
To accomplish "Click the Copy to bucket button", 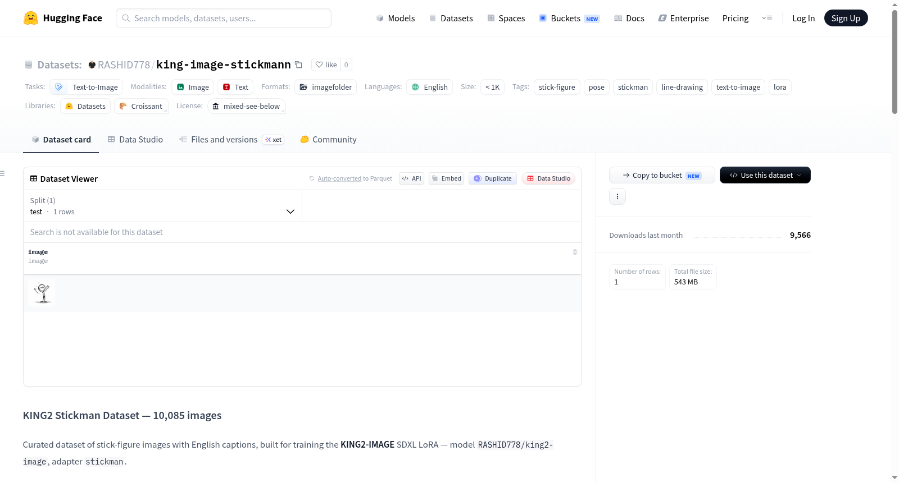I will coord(662,175).
